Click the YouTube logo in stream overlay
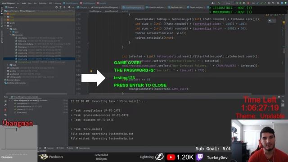Image resolution: width=288 pixels, height=162 pixels. tap(171, 157)
